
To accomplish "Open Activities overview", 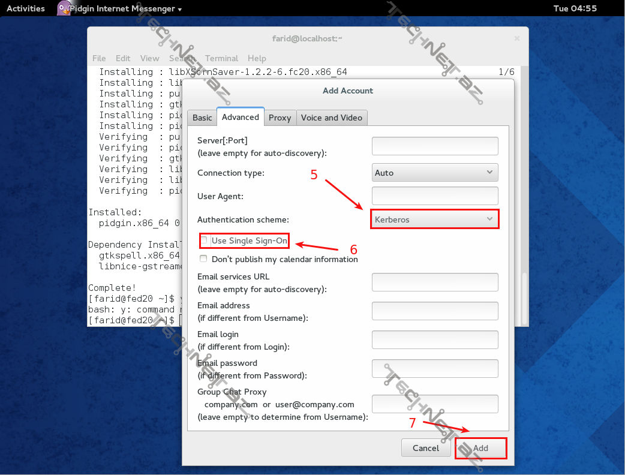I will [26, 8].
